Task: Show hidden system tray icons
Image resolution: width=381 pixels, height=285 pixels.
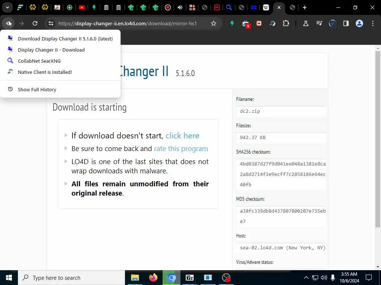Action: [306, 278]
